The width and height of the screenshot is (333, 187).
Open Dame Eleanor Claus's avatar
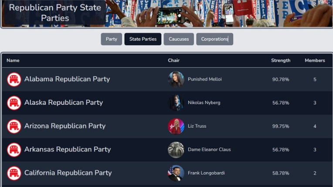pos(176,150)
